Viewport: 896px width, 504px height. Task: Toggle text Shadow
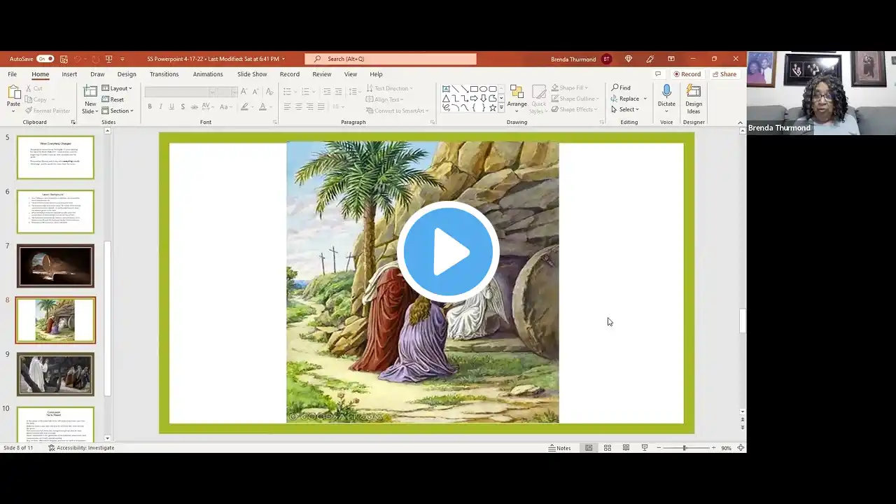(x=183, y=107)
